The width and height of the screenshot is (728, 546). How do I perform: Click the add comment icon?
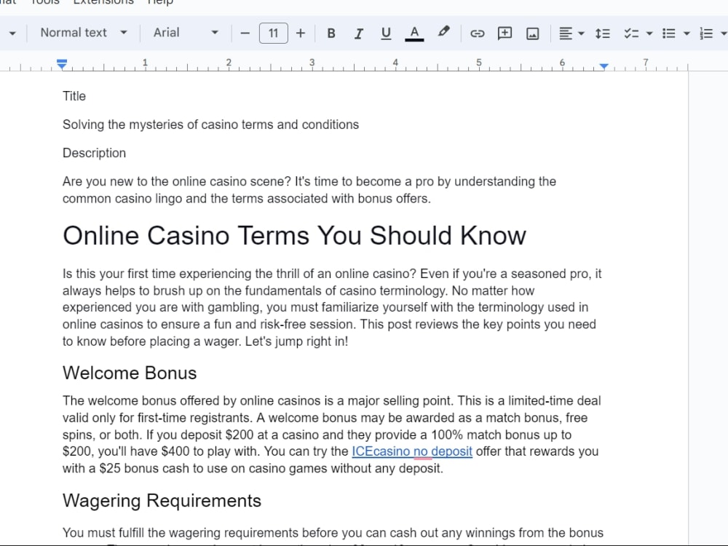coord(505,33)
